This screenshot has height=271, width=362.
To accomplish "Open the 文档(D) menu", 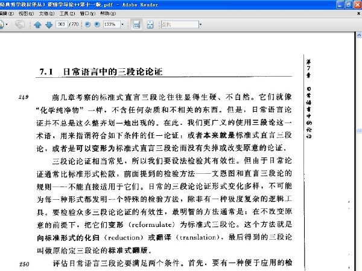I will pyautogui.click(x=46, y=13).
